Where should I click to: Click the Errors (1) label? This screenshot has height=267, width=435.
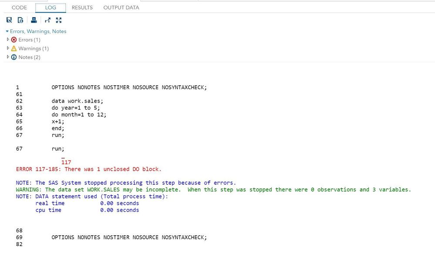click(x=30, y=40)
